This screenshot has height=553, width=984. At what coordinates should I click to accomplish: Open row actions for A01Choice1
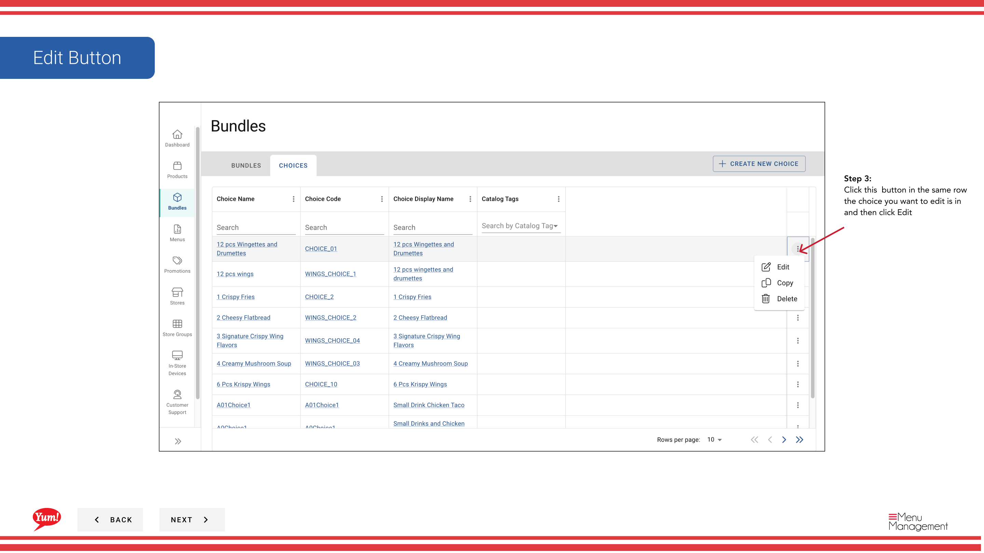pos(797,405)
